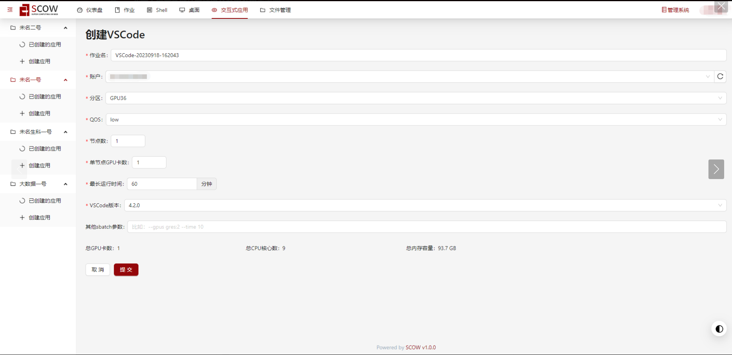
Task: Open the 作业 jobs tab
Action: (x=125, y=10)
